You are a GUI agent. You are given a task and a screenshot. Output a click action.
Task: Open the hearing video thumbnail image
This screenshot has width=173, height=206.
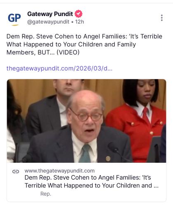86,121
